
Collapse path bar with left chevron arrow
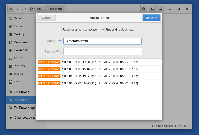[x=25, y=9]
